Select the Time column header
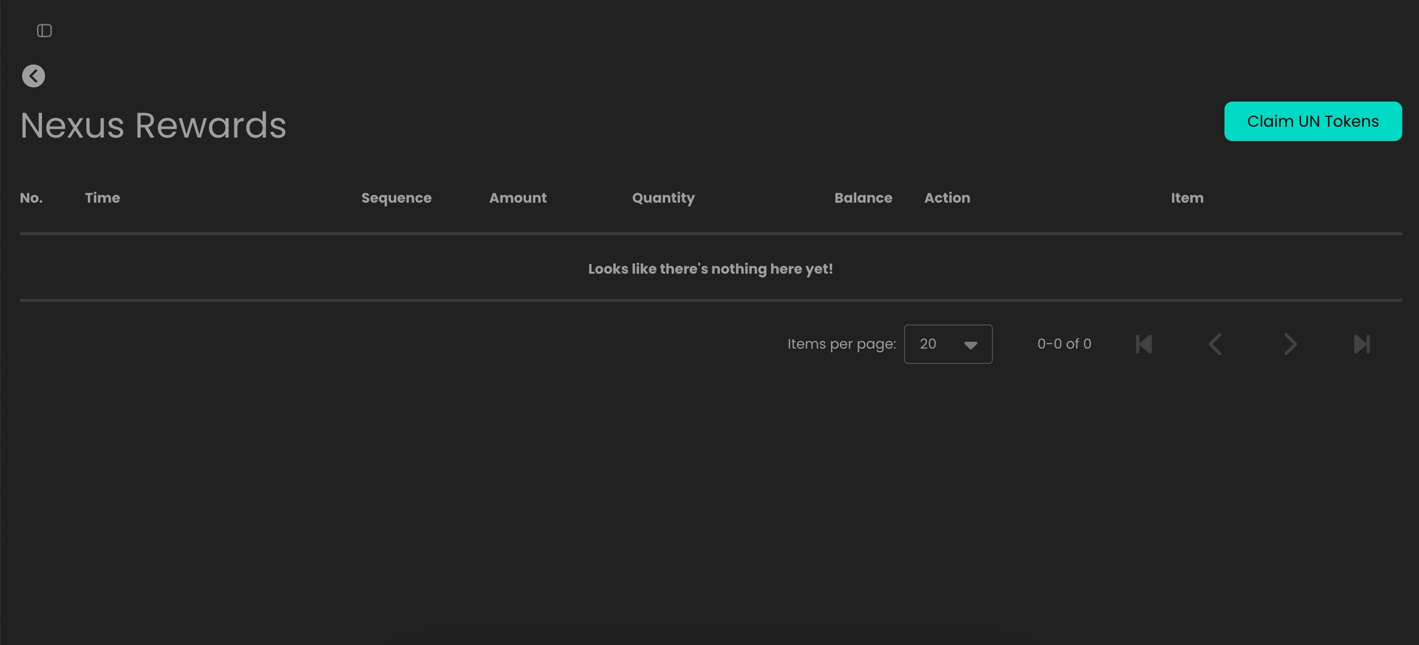Screen dimensions: 1419x645 pyautogui.click(x=102, y=198)
